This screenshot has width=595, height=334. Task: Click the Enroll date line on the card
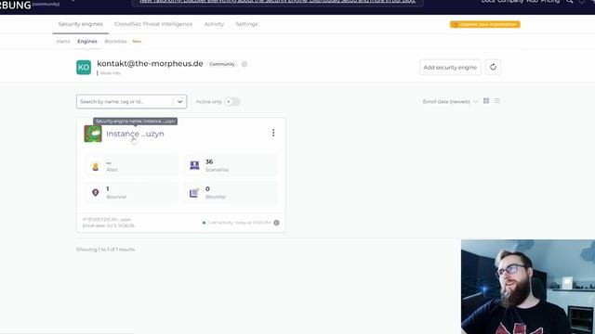pyautogui.click(x=109, y=225)
